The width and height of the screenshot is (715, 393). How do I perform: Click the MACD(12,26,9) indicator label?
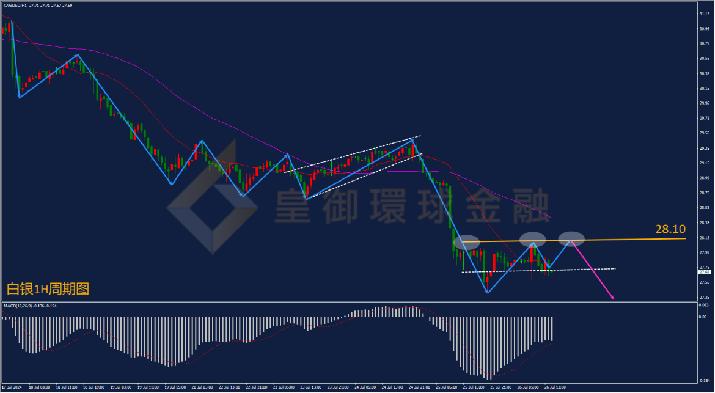(x=19, y=306)
